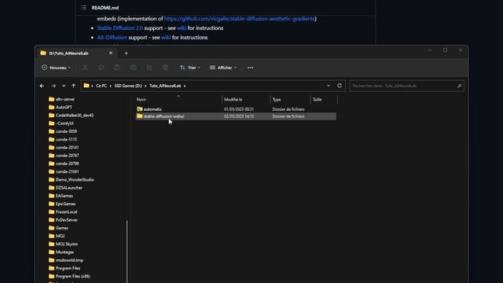This screenshot has height=283, width=503.
Task: Go up one folder level arrow
Action: pos(73,86)
